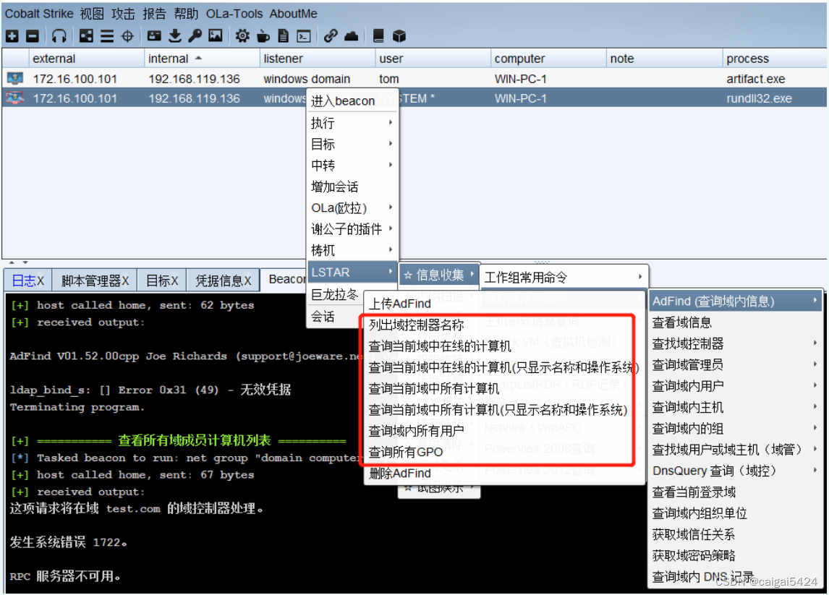The width and height of the screenshot is (829, 595).
Task: Open the AboutMe menu
Action: [x=294, y=13]
